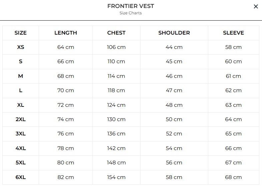
Task: Click the XS size row label
Action: pyautogui.click(x=21, y=47)
